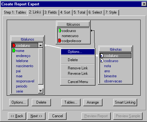The height and width of the screenshot is (122, 147).
Task: Select the observacao field
Action: (x=113, y=81)
